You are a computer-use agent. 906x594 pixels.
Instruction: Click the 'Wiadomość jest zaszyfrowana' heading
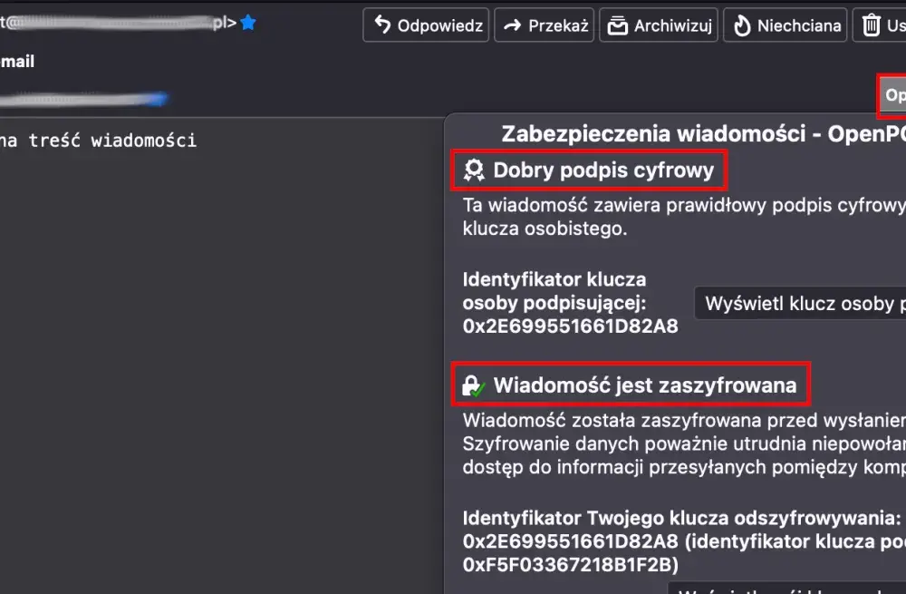click(645, 385)
